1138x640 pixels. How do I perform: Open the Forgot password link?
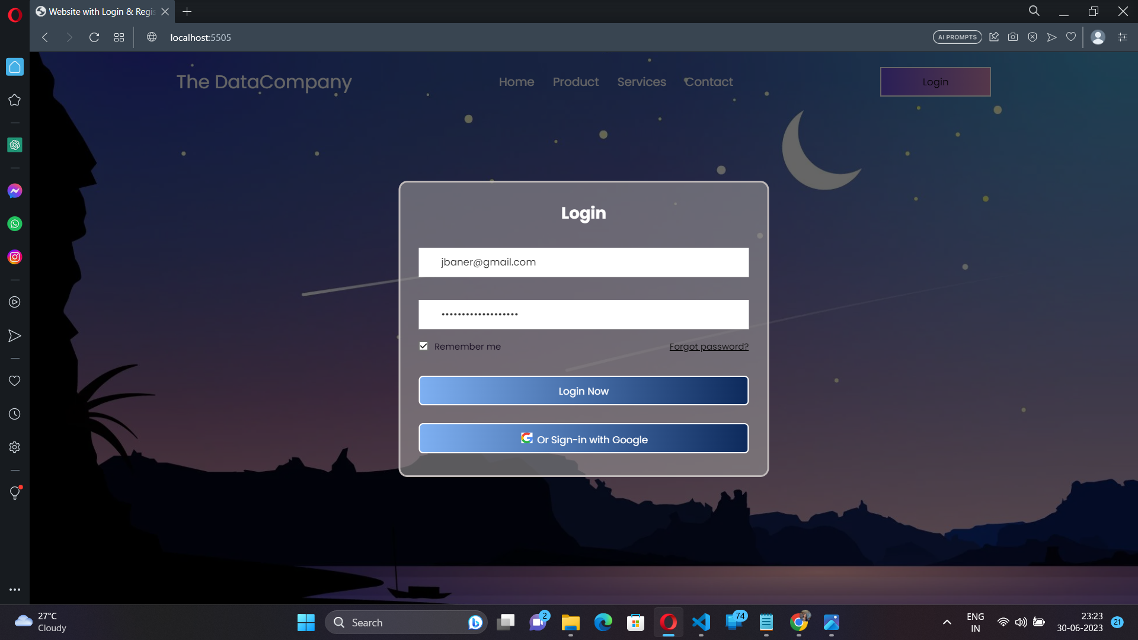click(x=708, y=347)
